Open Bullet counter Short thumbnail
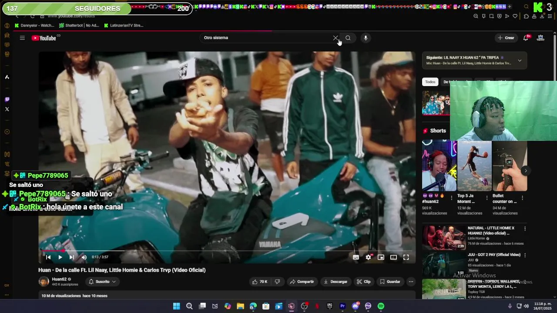Viewport: 557px width, 313px height. (x=510, y=166)
